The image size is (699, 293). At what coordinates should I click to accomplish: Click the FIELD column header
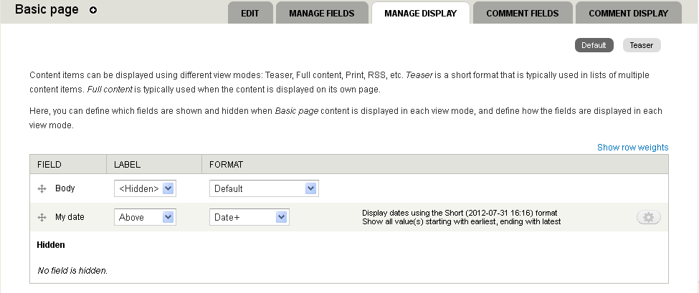pos(49,165)
